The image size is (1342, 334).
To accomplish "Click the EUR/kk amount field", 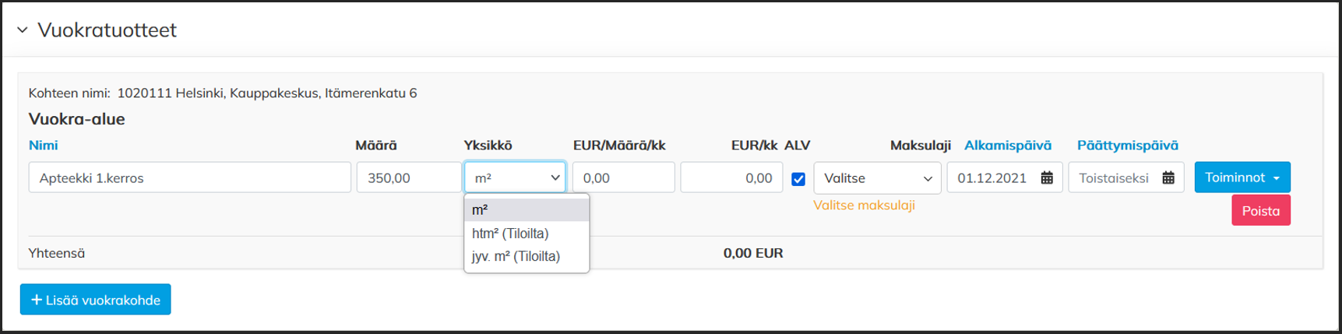I will (x=731, y=178).
